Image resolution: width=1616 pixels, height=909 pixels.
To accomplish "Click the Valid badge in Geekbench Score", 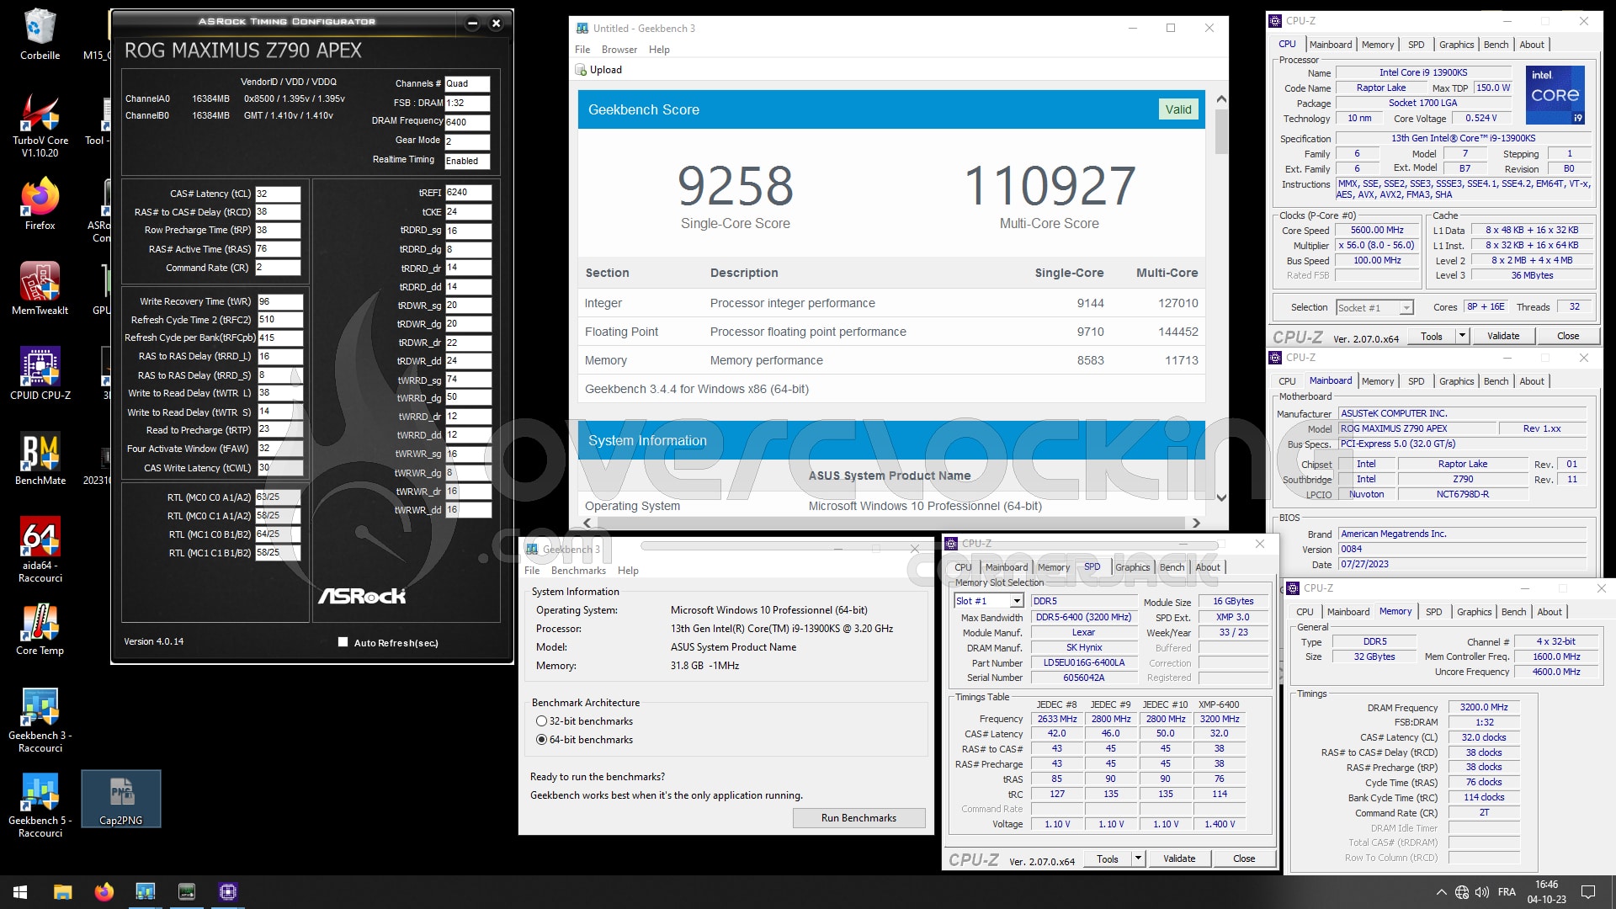I will 1177,109.
